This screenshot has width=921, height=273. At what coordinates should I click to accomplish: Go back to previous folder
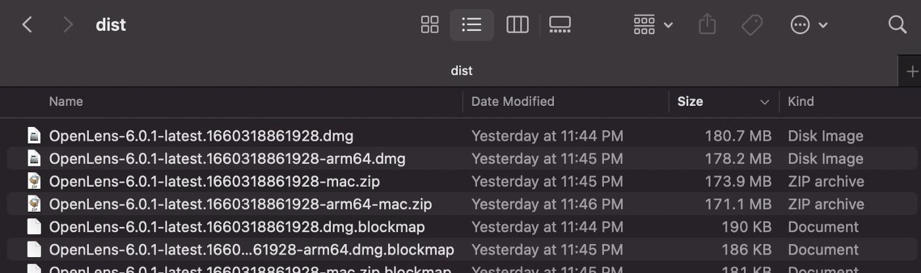[27, 25]
